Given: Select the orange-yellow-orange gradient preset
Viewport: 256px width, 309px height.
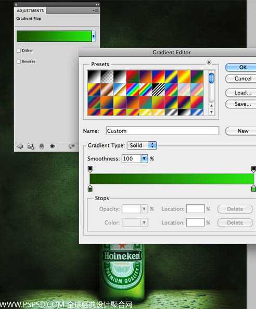Looking at the screenshot, I should (184, 77).
